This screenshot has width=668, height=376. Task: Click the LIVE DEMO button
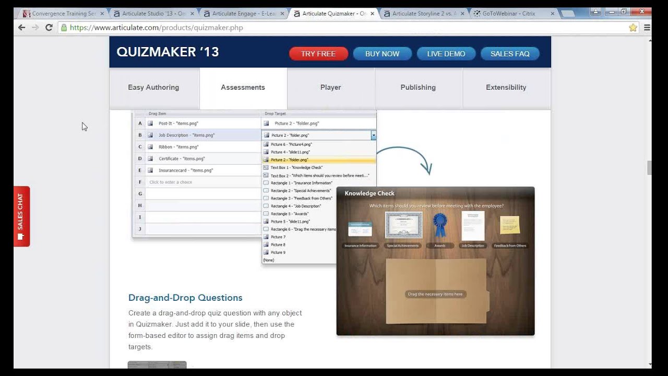[x=446, y=54]
